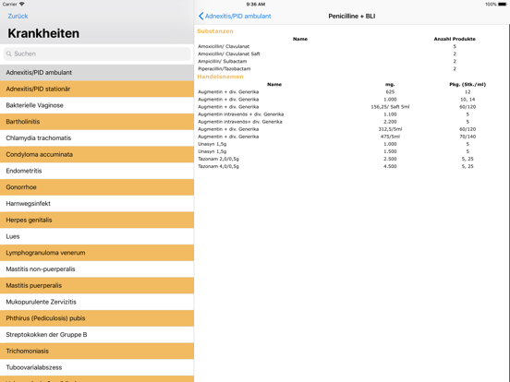The image size is (510, 382).
Task: Choose Mastitis puerperalis entry
Action: [x=97, y=285]
